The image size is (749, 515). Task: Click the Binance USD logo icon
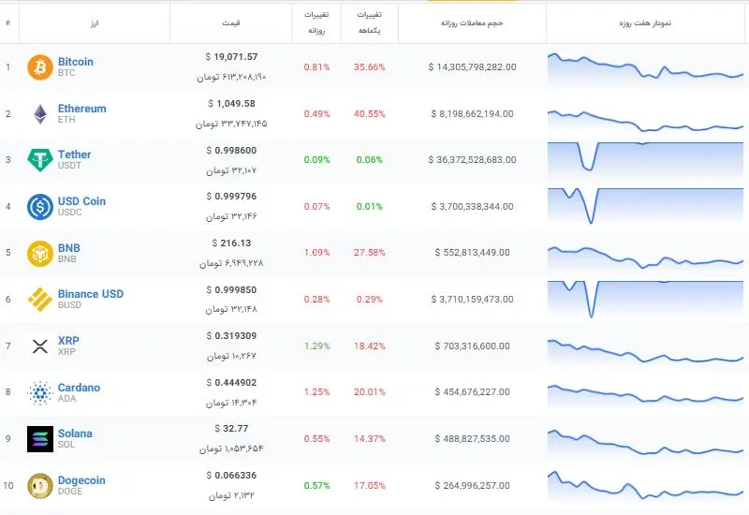[x=40, y=300]
